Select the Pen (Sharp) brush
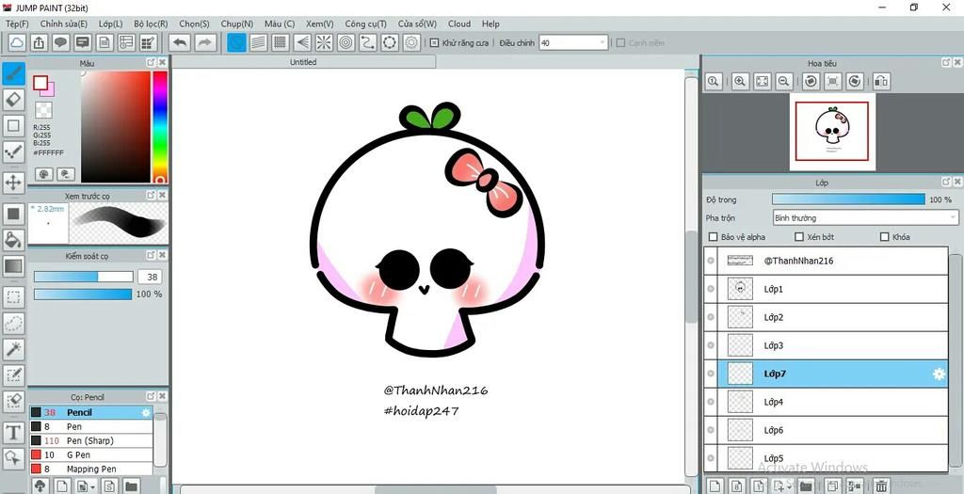This screenshot has width=964, height=494. click(90, 440)
